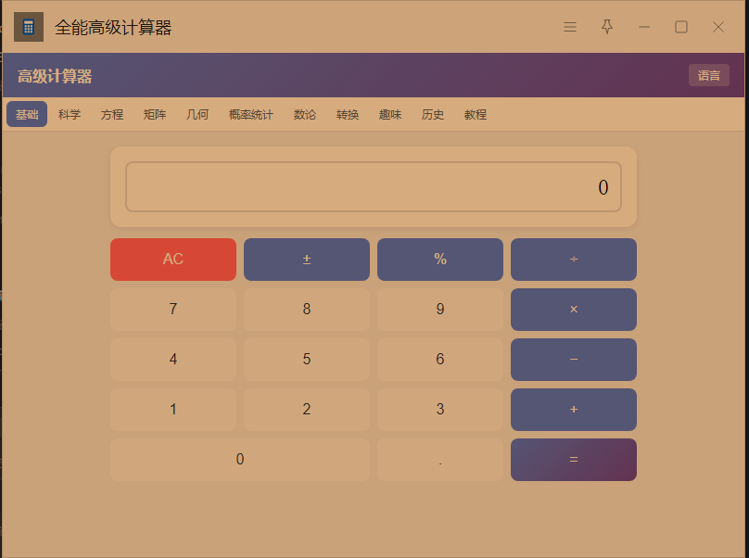749x558 pixels.
Task: Click digit 2 key
Action: tap(307, 410)
